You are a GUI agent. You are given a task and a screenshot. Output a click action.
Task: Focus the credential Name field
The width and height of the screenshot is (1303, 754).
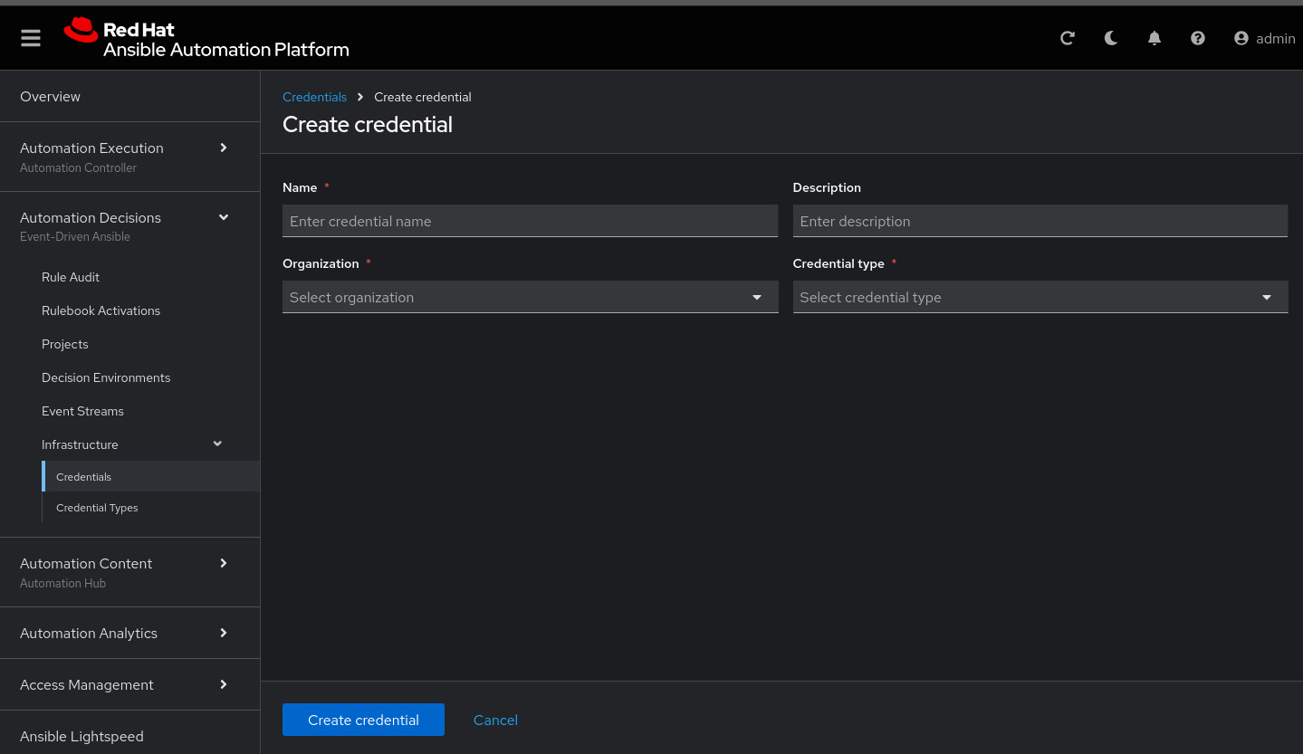(x=530, y=221)
